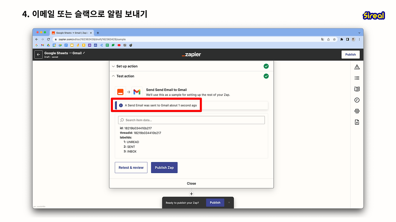
Task: Add a step with the plus button
Action: coord(192,194)
